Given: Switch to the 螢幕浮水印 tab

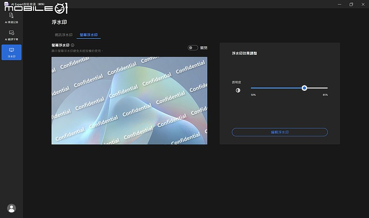Looking at the screenshot, I should coord(88,35).
